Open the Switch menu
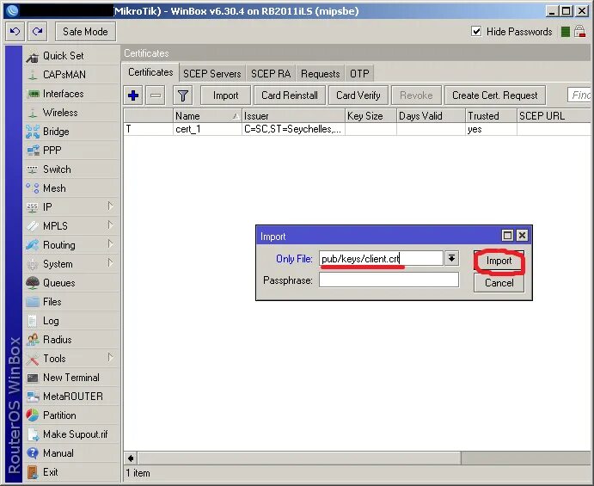The image size is (594, 486). pos(57,169)
